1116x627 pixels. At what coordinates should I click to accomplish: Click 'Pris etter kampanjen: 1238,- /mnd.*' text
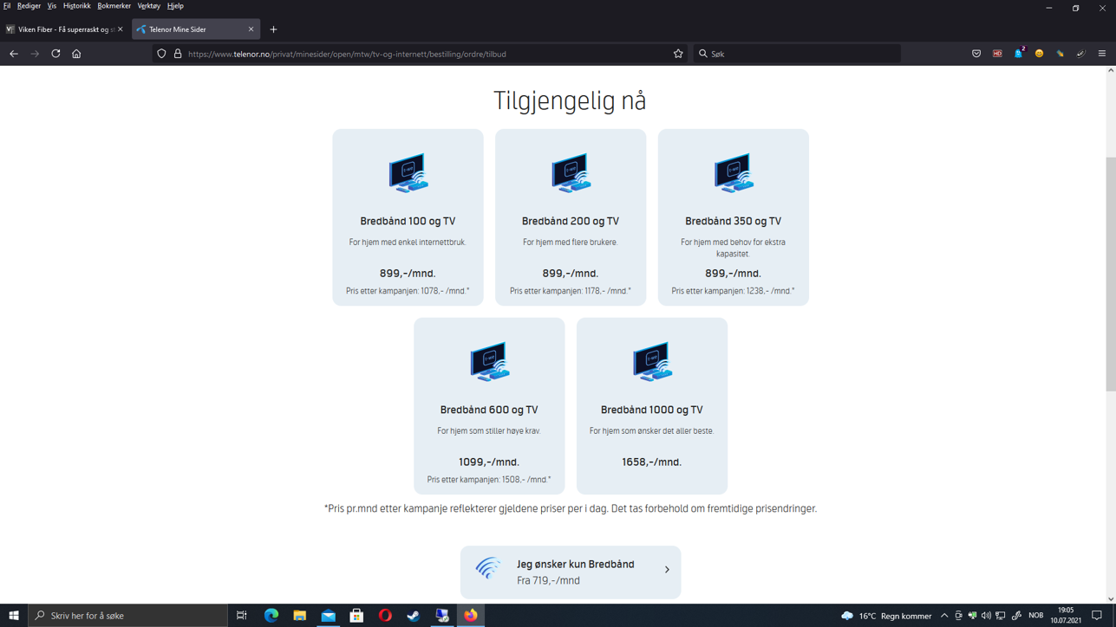tap(734, 291)
